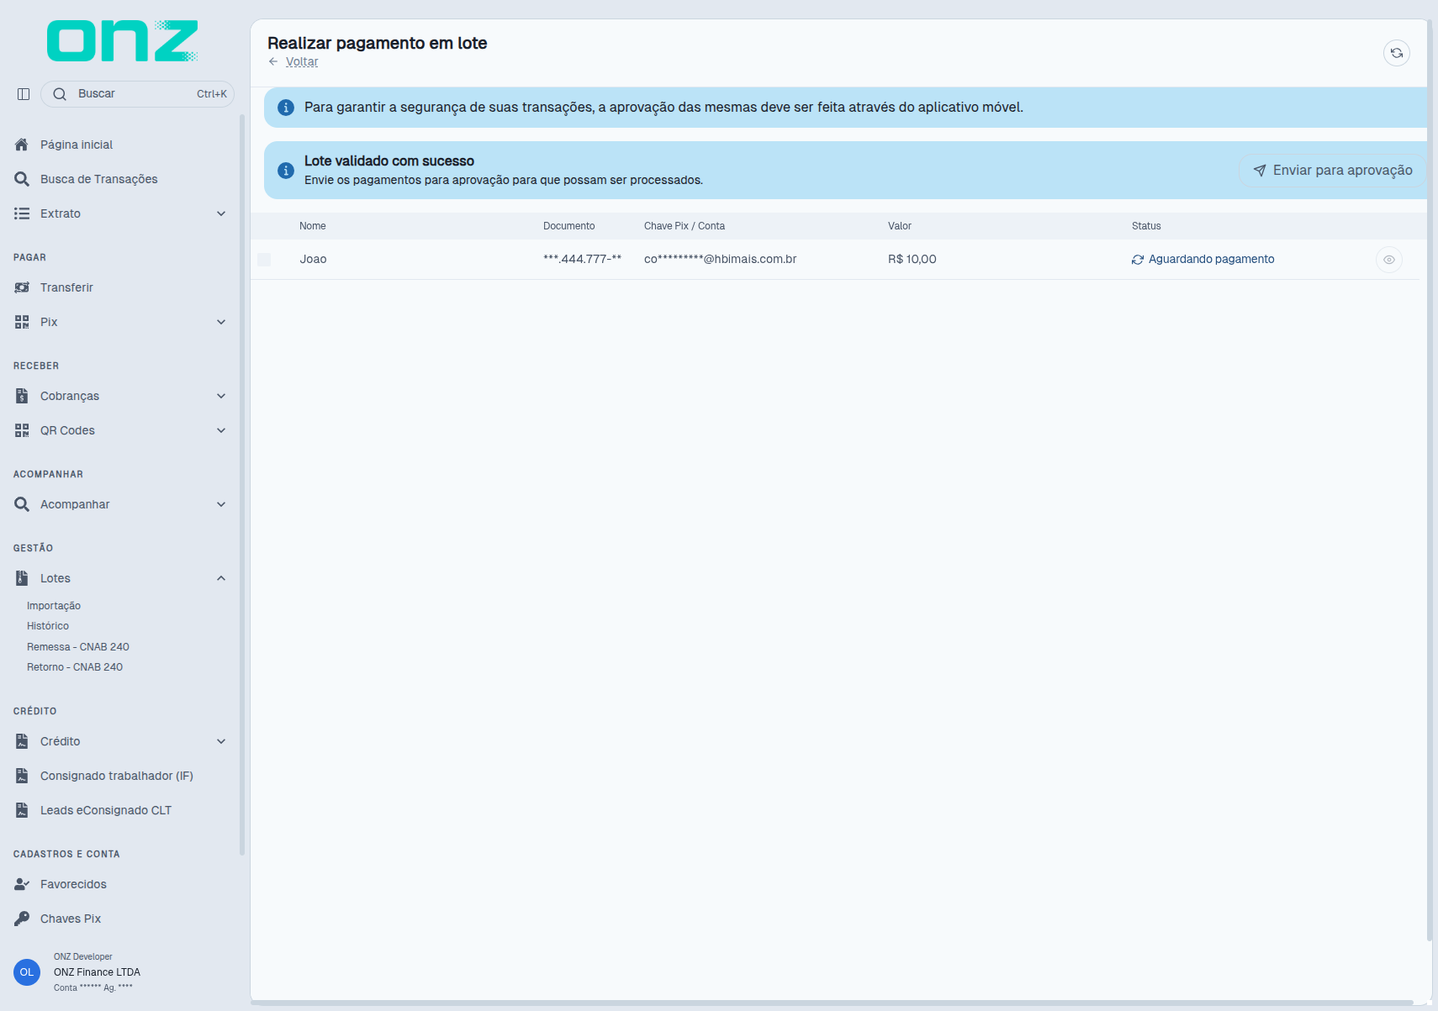
Task: Click the Transferir money icon
Action: click(x=22, y=287)
